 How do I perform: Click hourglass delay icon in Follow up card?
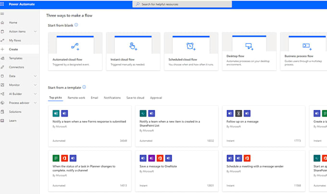[x=239, y=114]
